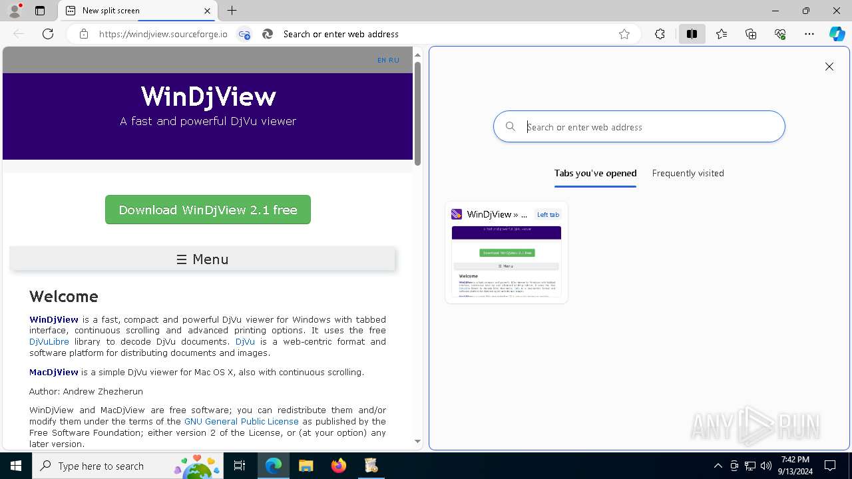
Task: Open Settings and more ellipsis menu
Action: (809, 34)
